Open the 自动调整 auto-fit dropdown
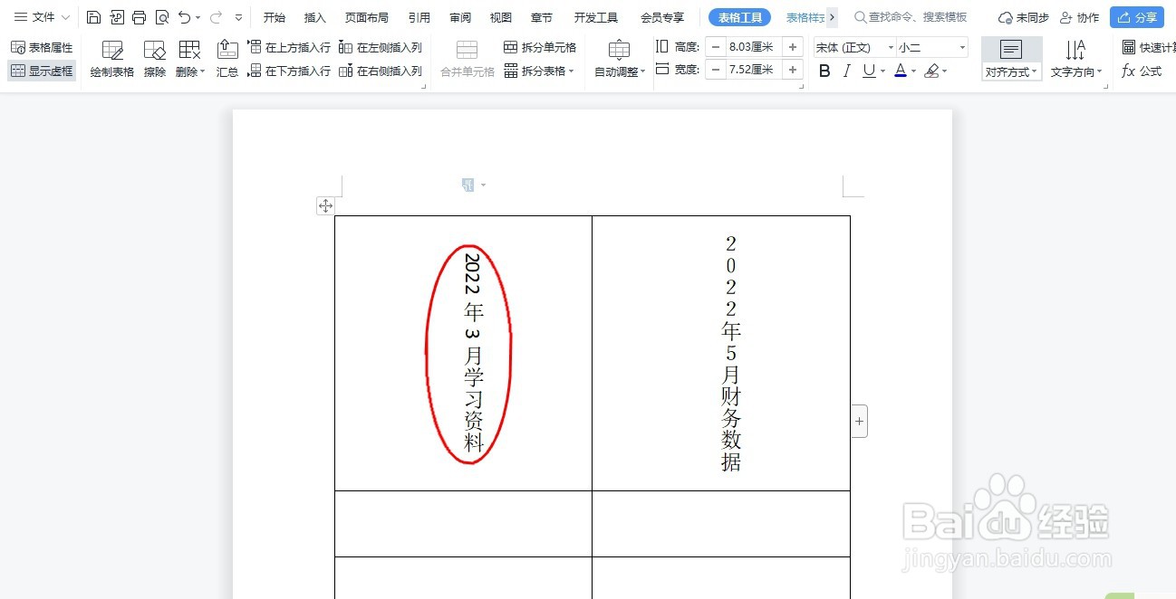 [620, 60]
